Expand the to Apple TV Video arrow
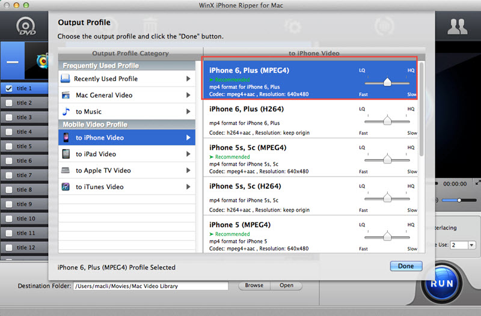 pyautogui.click(x=188, y=171)
